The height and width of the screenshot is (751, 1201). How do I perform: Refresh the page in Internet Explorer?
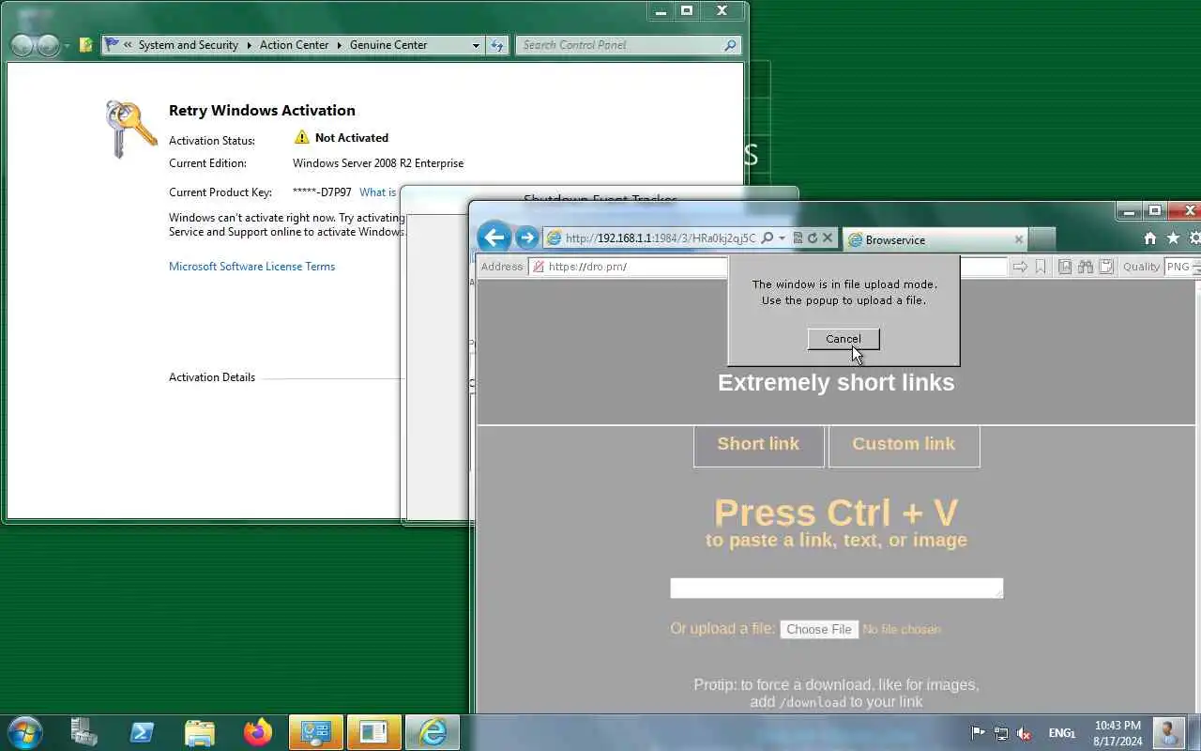click(x=813, y=238)
